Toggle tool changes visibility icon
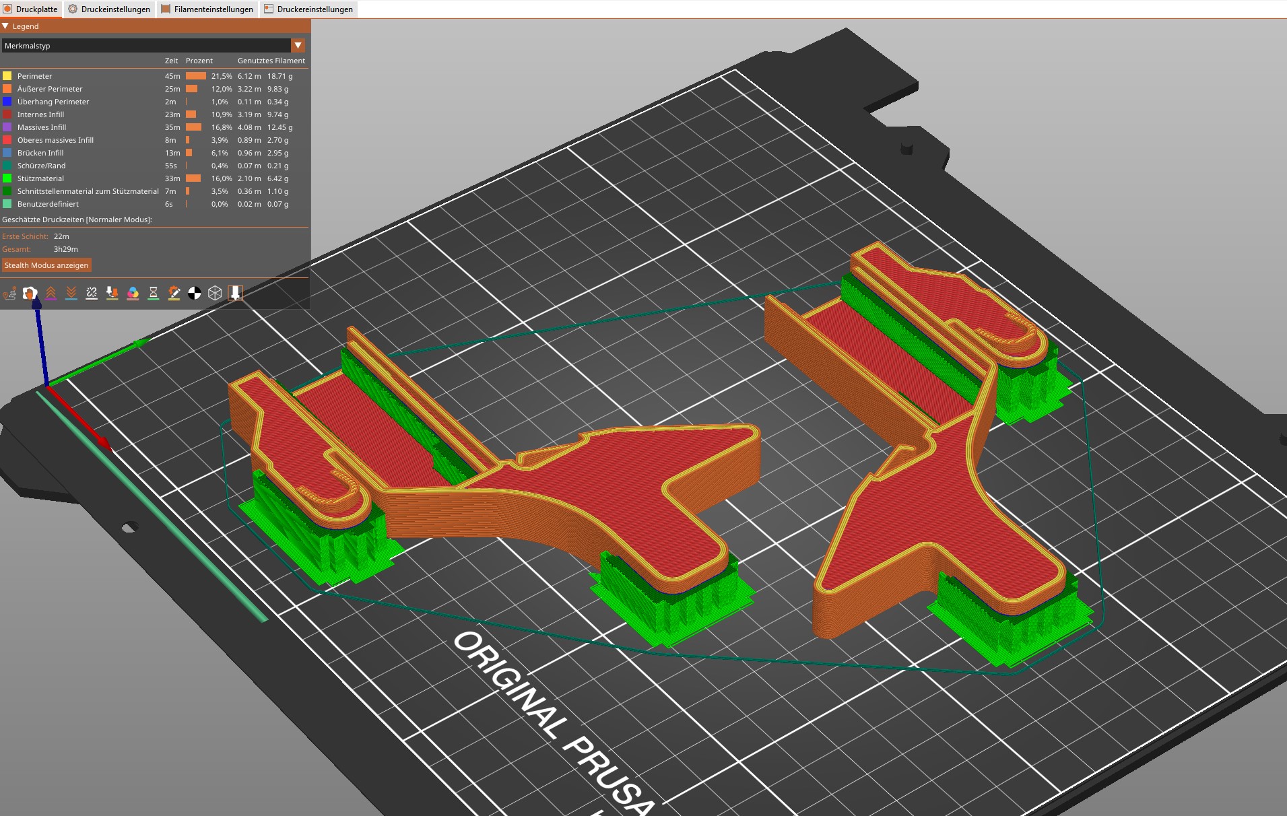Viewport: 1287px width, 816px height. click(112, 293)
